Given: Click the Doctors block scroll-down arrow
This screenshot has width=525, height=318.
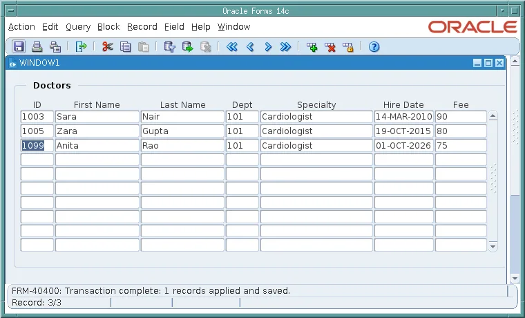Looking at the screenshot, I should coord(493,247).
